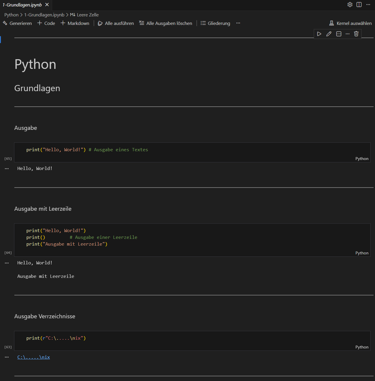This screenshot has width=375, height=381.
Task: Open output actions for cell 64
Action: pyautogui.click(x=7, y=263)
